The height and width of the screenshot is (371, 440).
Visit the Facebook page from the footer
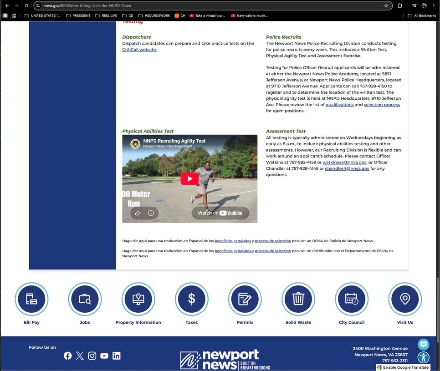[x=67, y=356]
